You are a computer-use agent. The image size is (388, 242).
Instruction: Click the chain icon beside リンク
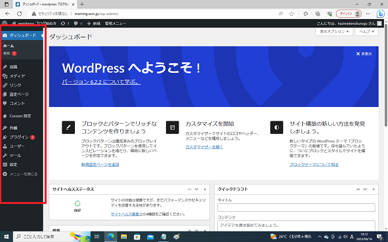pyautogui.click(x=5, y=85)
